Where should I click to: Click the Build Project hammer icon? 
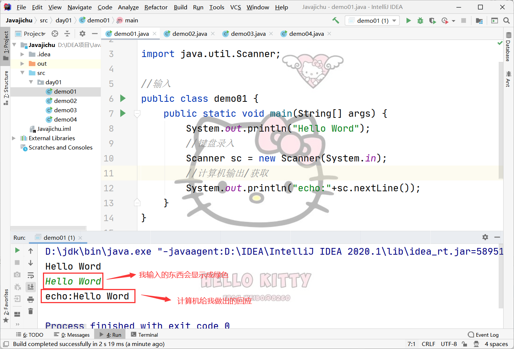336,21
